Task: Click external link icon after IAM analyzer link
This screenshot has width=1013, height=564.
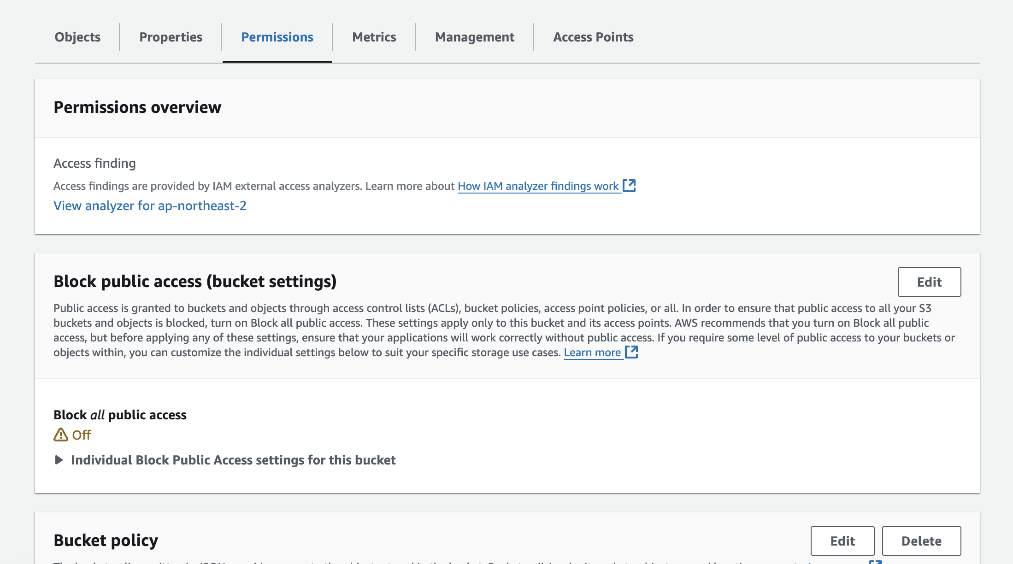Action: pos(629,185)
